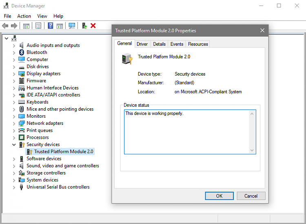Select Trusted Platform Module 2.0 tree item

tap(63, 152)
